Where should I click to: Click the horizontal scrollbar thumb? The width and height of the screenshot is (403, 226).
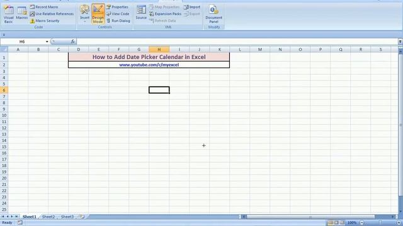point(310,217)
